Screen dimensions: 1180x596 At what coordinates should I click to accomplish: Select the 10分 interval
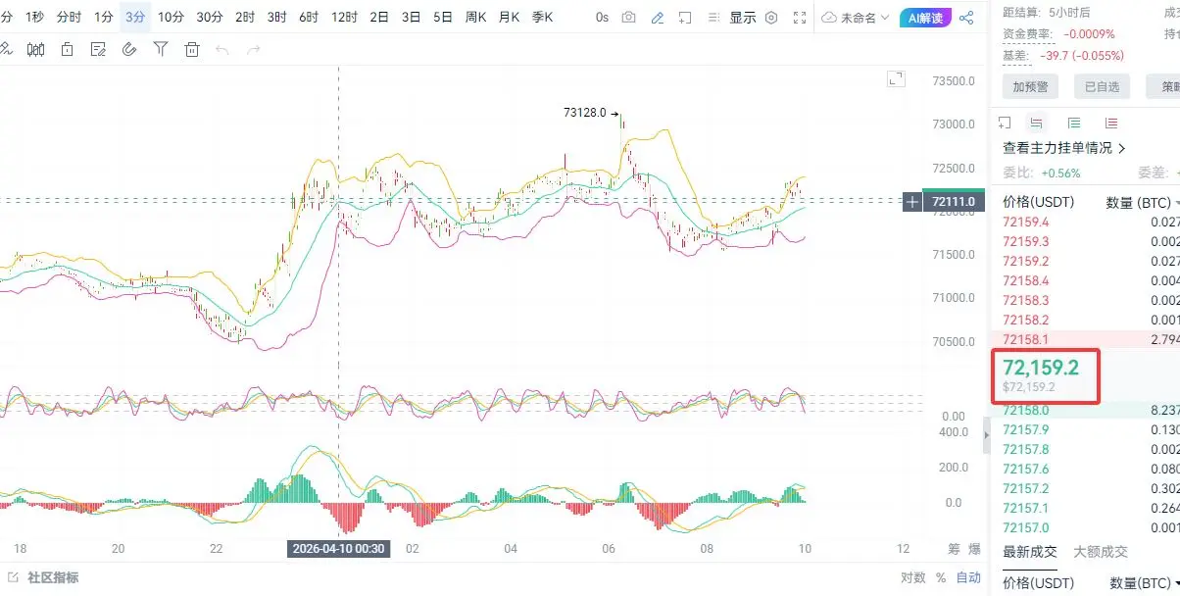tap(171, 17)
